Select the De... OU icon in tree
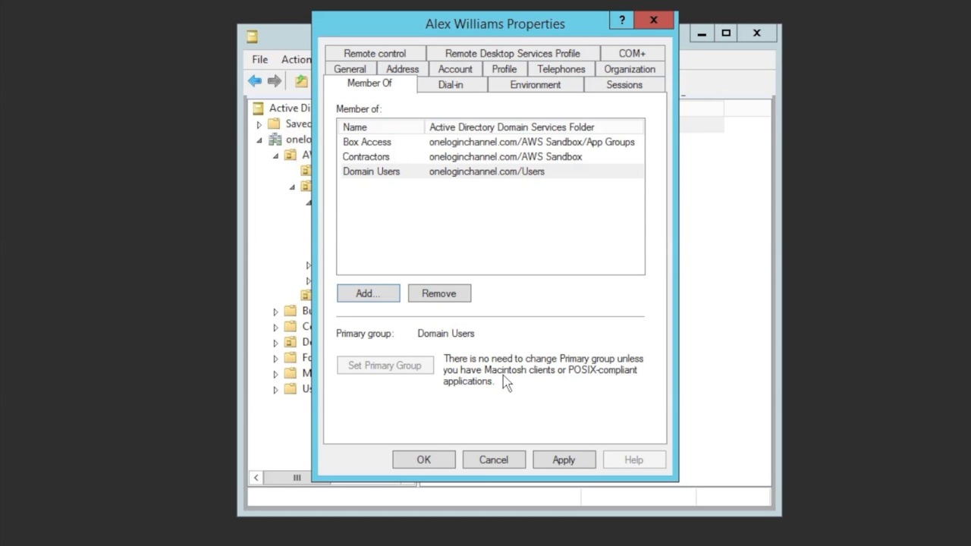The width and height of the screenshot is (971, 546). coord(291,342)
